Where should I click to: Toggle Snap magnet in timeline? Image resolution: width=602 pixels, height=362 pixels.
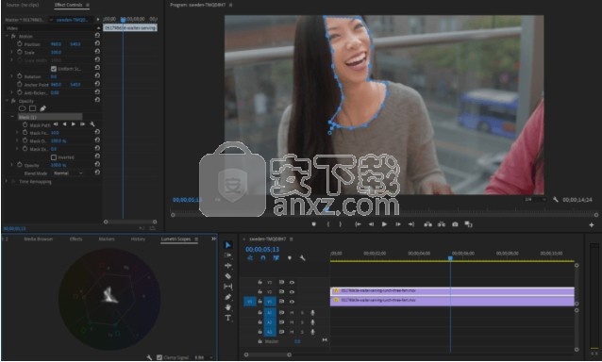point(263,258)
